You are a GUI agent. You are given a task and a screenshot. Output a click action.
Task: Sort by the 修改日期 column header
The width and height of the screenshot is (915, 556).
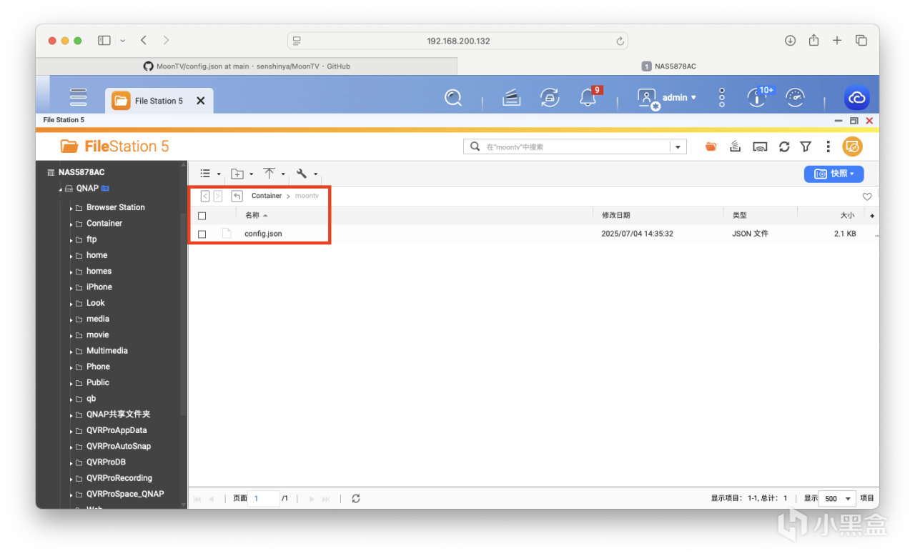click(615, 215)
